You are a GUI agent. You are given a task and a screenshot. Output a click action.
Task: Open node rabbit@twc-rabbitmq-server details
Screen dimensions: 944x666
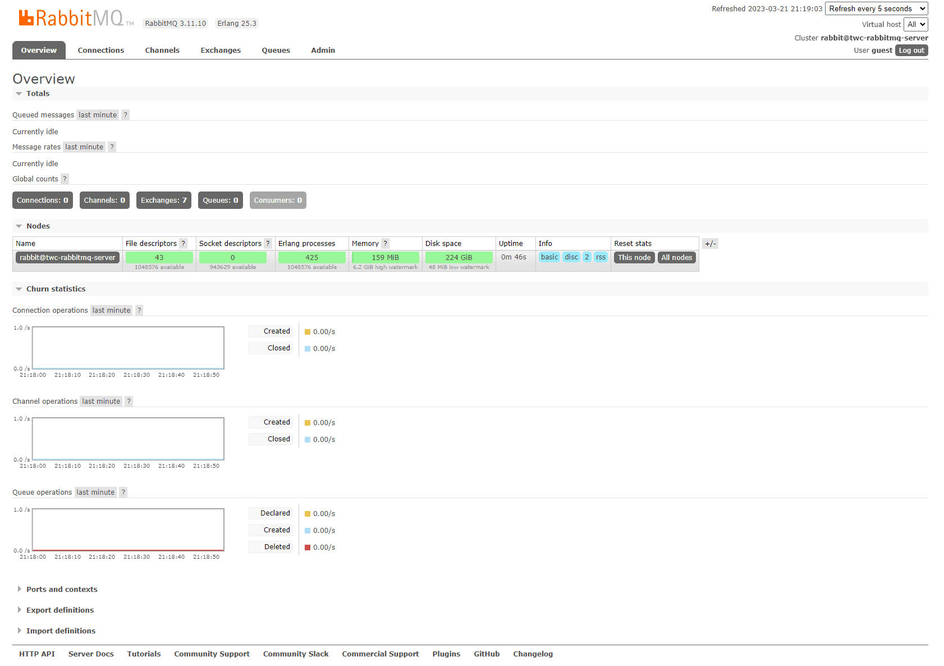coord(67,257)
